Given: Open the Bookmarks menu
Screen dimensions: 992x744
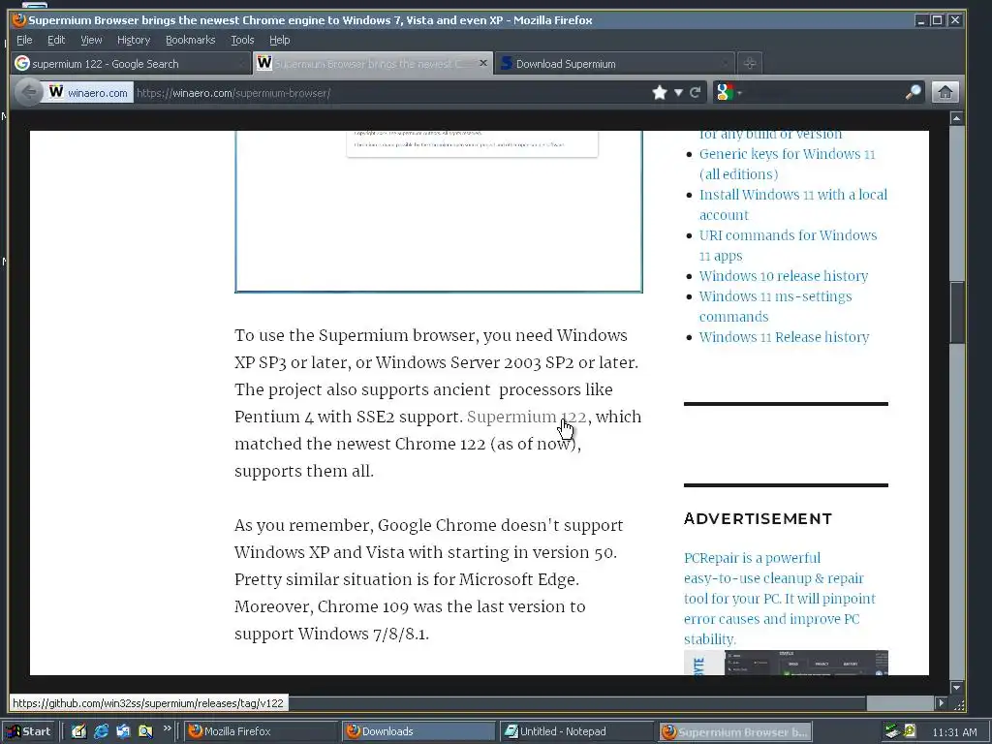Looking at the screenshot, I should pyautogui.click(x=191, y=40).
